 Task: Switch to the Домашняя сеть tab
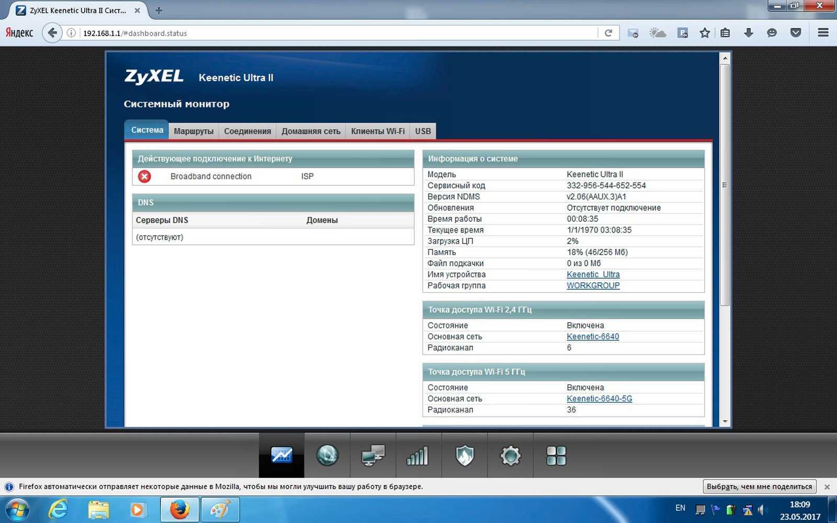coord(311,131)
